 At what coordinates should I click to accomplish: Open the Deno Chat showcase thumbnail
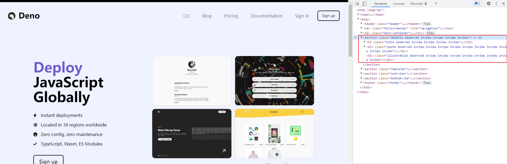[x=274, y=81]
